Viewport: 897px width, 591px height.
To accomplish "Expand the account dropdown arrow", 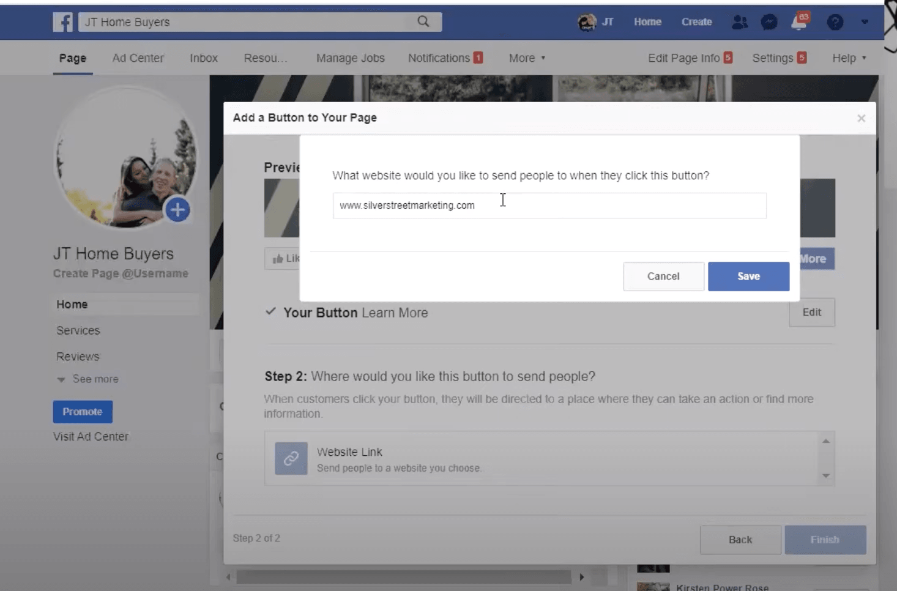I will [x=864, y=22].
